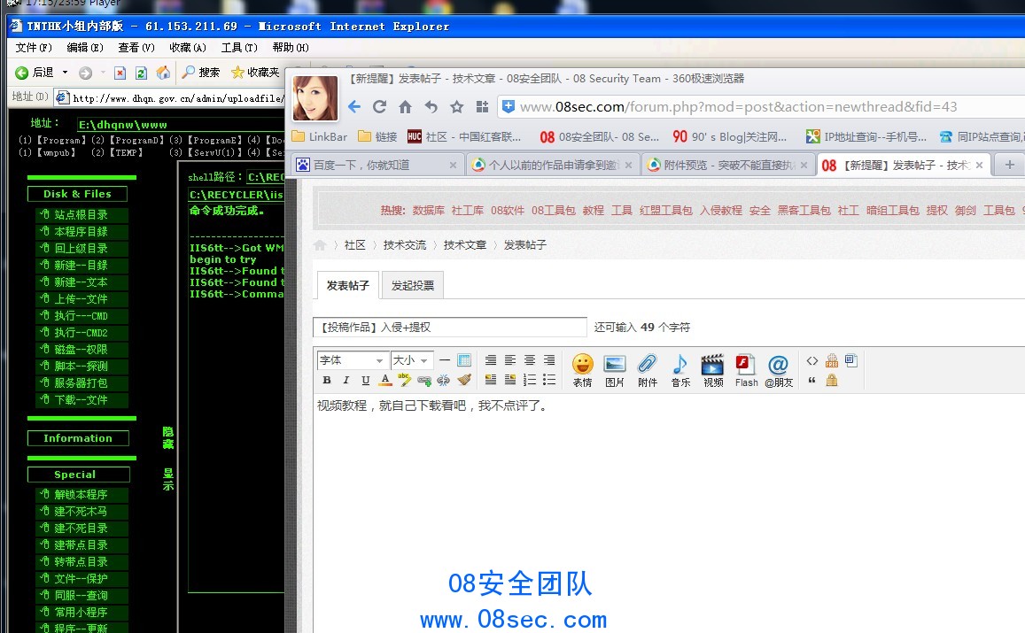Viewport: 1025px width, 633px height.
Task: Open apps grid icon in 360 browser
Action: coord(483,106)
